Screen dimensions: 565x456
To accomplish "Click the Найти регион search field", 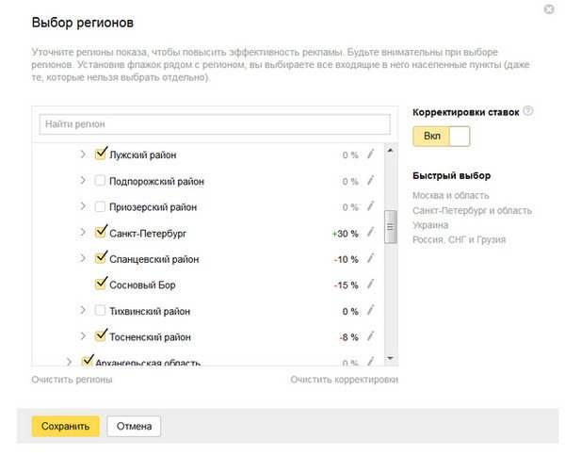I will coord(215,124).
